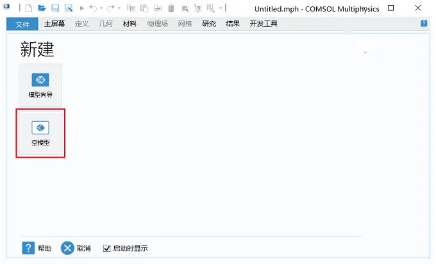The width and height of the screenshot is (436, 264).
Task: Click the COMSOL application logo icon
Action: [6, 6]
